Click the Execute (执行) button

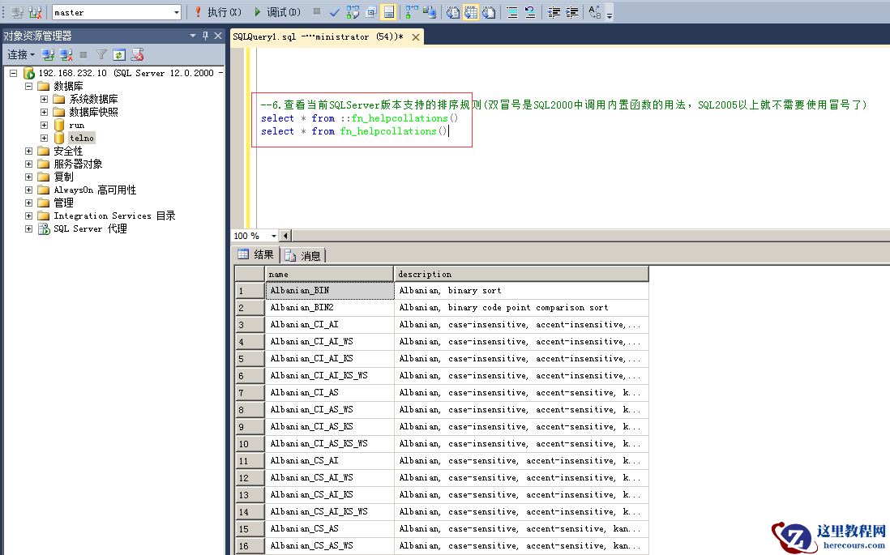point(217,12)
